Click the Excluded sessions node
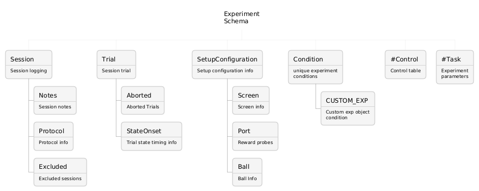This screenshot has height=191, width=479. pos(60,172)
